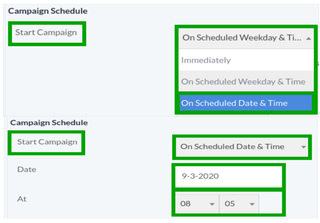Click the lower "Start Campaign" label
This screenshot has width=320, height=223.
click(x=47, y=142)
